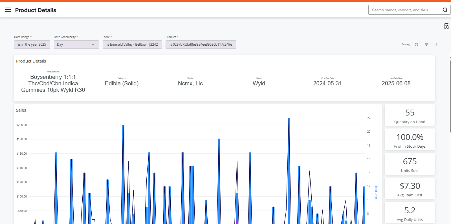The image size is (451, 224).
Task: Click the % of In Stock Days tile
Action: click(x=410, y=139)
